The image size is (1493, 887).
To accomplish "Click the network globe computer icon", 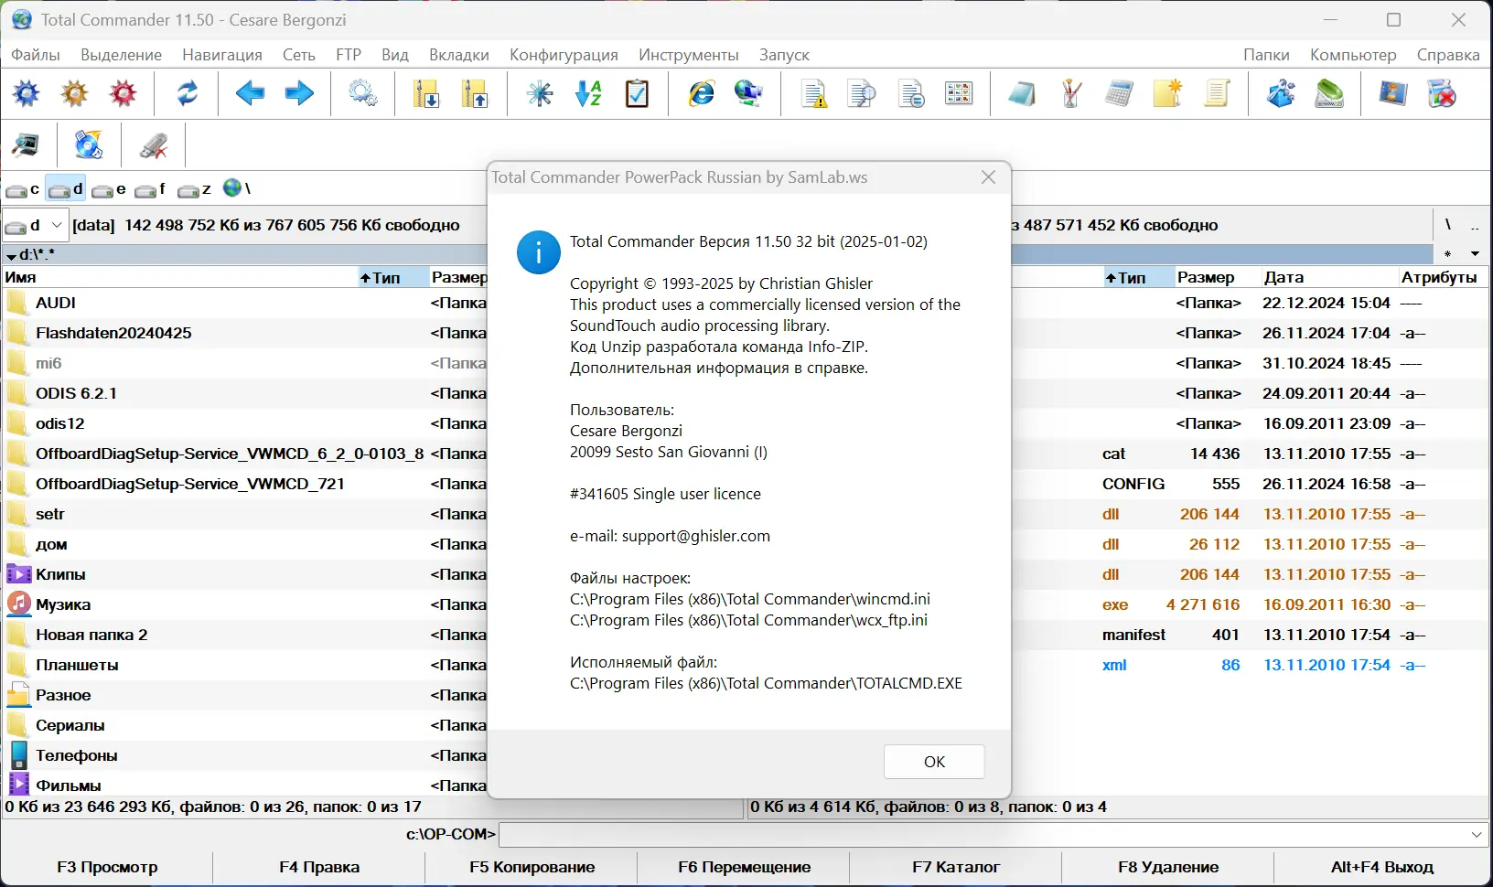I will coord(749,93).
